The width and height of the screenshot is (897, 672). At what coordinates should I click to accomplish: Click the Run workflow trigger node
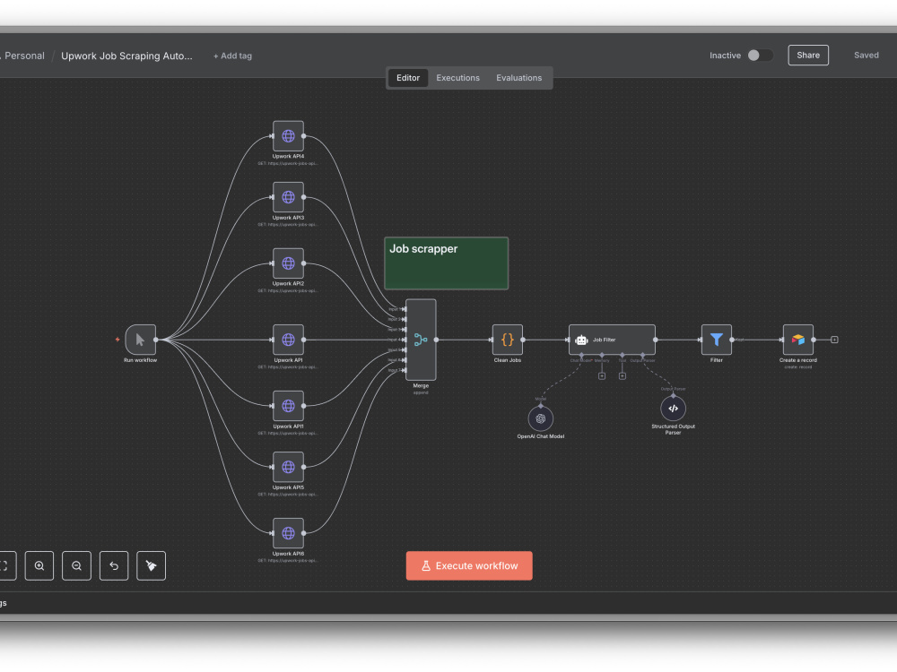(140, 340)
